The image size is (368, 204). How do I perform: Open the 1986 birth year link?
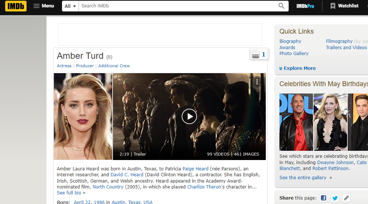coord(99,202)
